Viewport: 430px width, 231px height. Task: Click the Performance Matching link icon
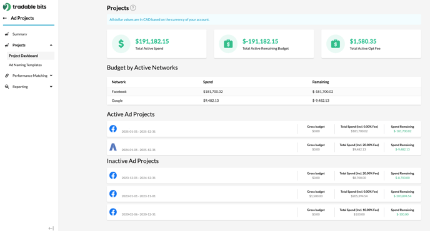[x=7, y=76]
